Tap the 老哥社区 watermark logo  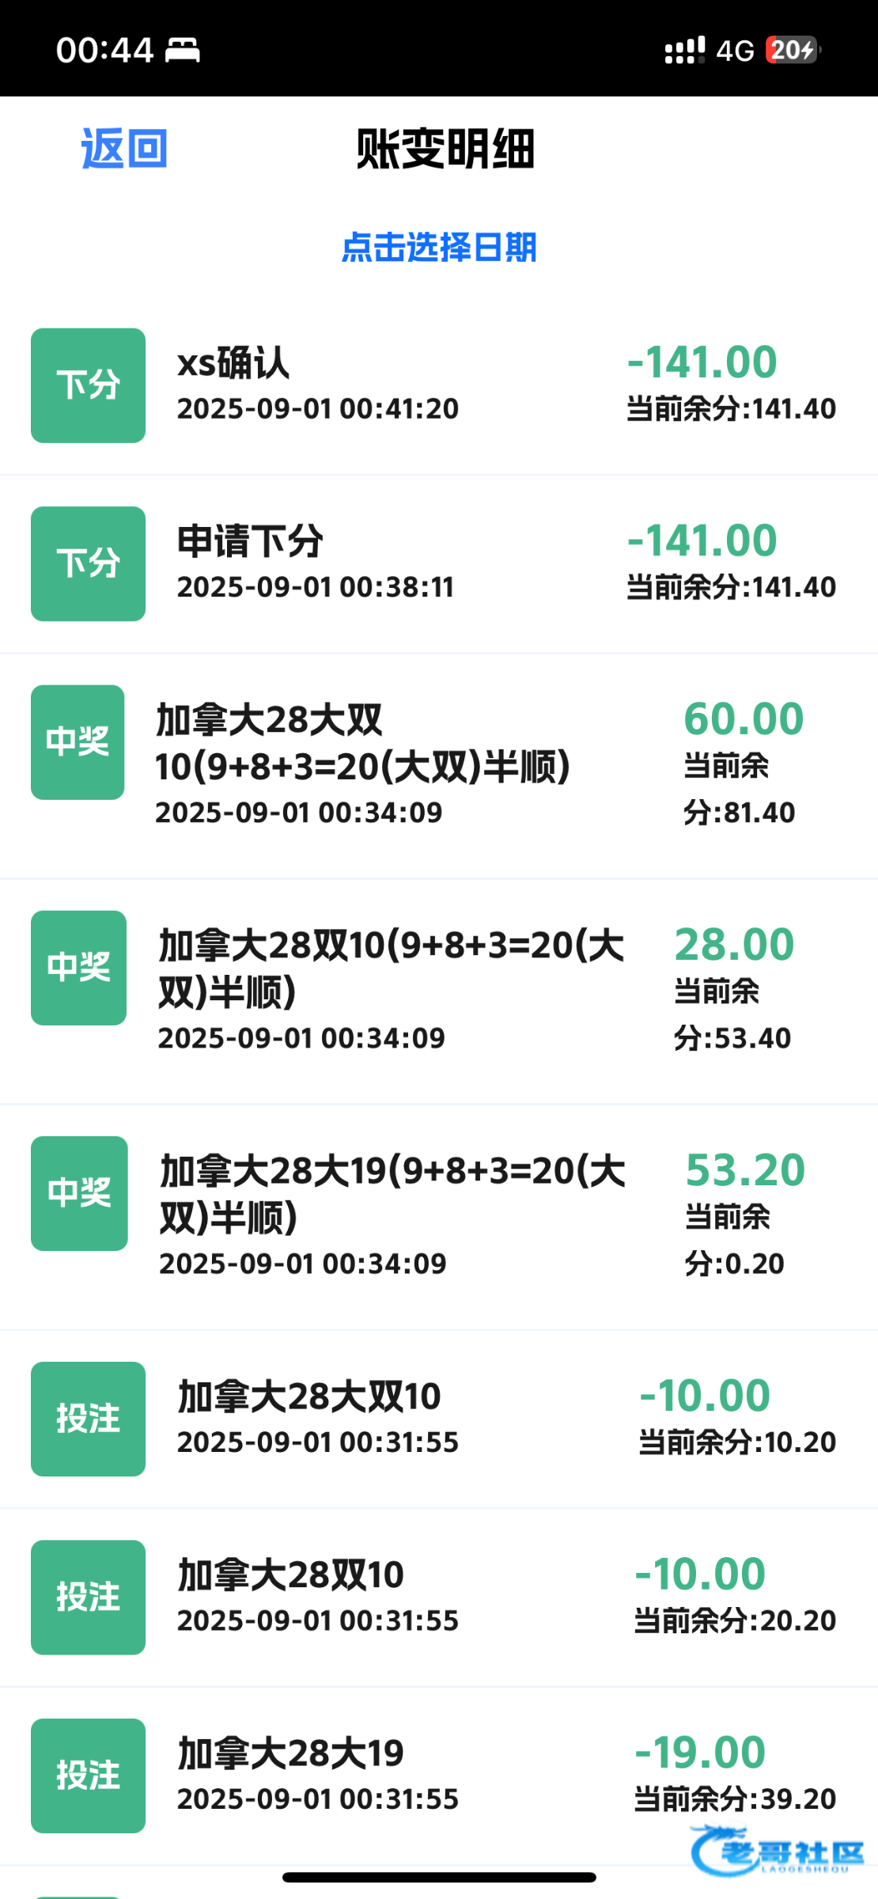(777, 1851)
